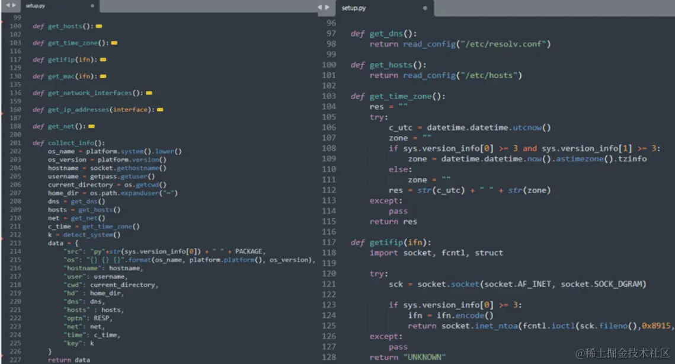The image size is (675, 364).
Task: Click line number 213 in left pane
Action: click(15, 243)
